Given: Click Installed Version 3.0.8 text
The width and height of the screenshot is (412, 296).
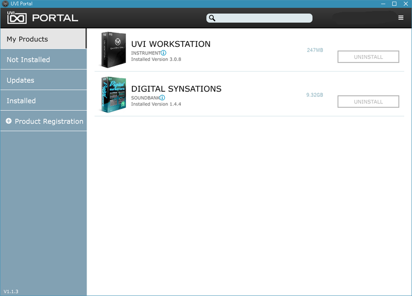Looking at the screenshot, I should [x=156, y=59].
